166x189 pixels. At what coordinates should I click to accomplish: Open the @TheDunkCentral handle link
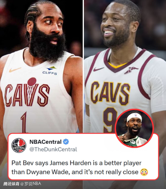pyautogui.click(x=53, y=149)
